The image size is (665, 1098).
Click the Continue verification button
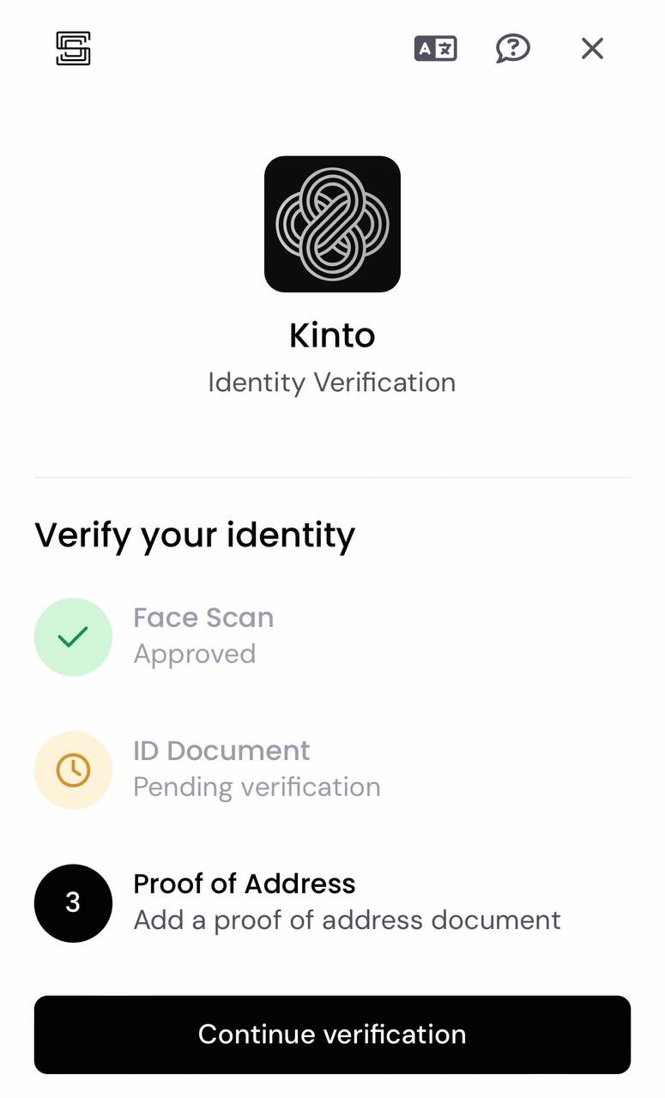pos(332,1035)
